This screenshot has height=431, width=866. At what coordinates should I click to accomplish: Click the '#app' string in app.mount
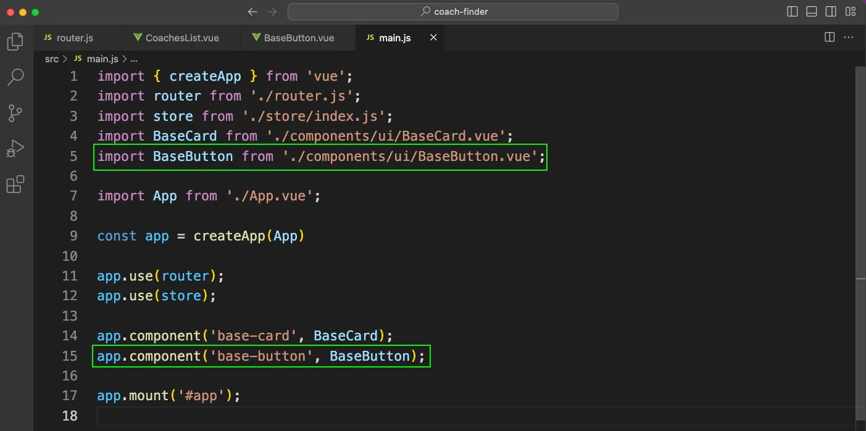coord(201,395)
